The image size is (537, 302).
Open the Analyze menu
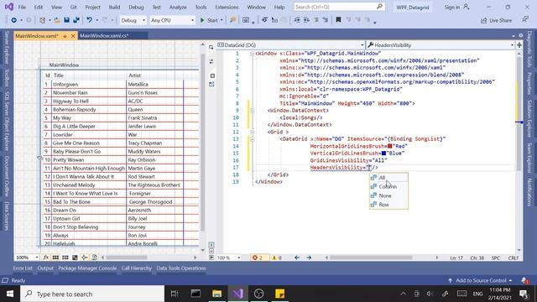tap(178, 7)
